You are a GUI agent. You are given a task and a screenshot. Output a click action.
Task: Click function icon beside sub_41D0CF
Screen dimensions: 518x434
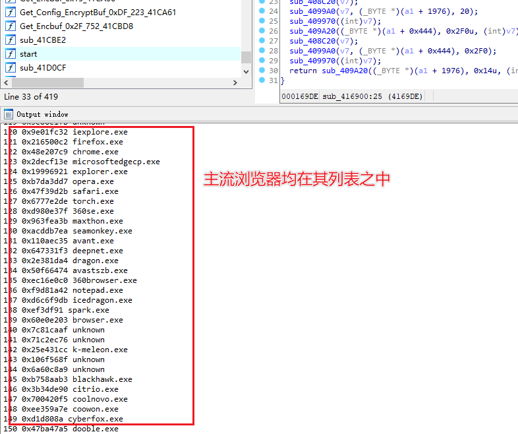tap(11, 68)
